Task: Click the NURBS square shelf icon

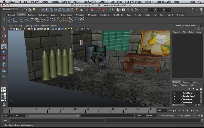Action: pos(15,19)
